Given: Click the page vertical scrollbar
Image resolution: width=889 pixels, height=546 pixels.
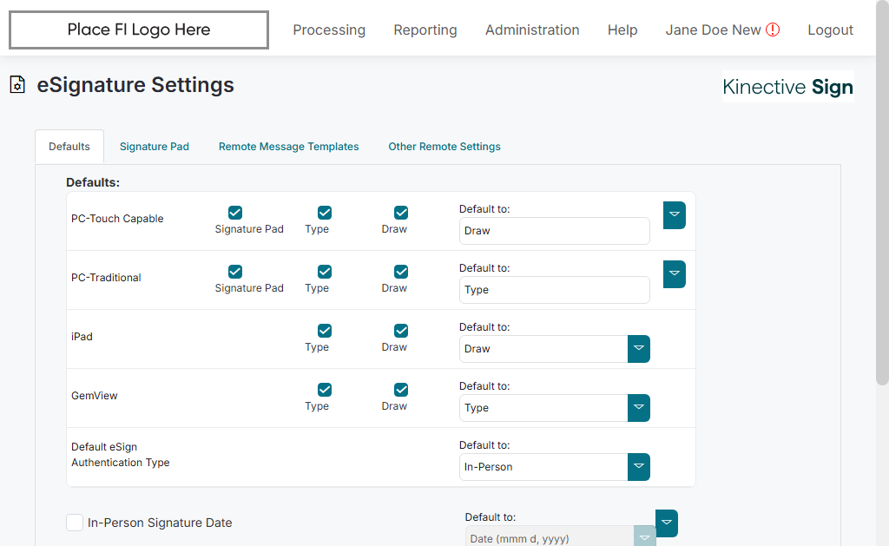Looking at the screenshot, I should pyautogui.click(x=882, y=217).
